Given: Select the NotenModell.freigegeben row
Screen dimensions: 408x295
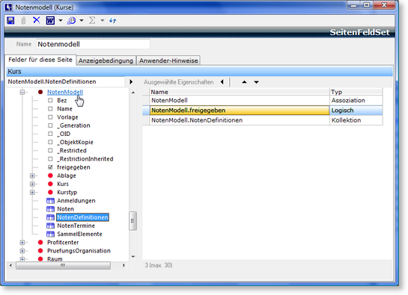Looking at the screenshot, I should pos(263,111).
